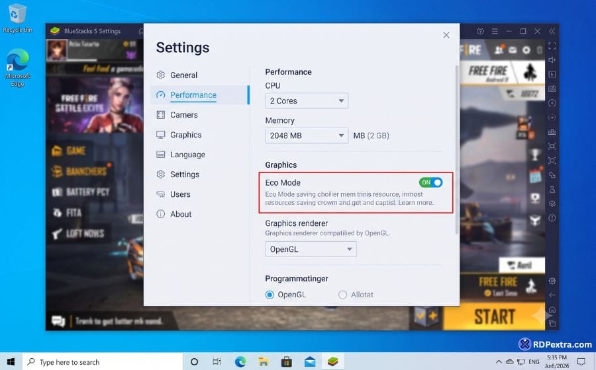
Task: Open the General settings section
Action: (x=183, y=75)
